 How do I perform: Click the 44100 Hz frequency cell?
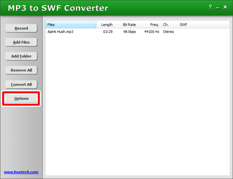[152, 32]
